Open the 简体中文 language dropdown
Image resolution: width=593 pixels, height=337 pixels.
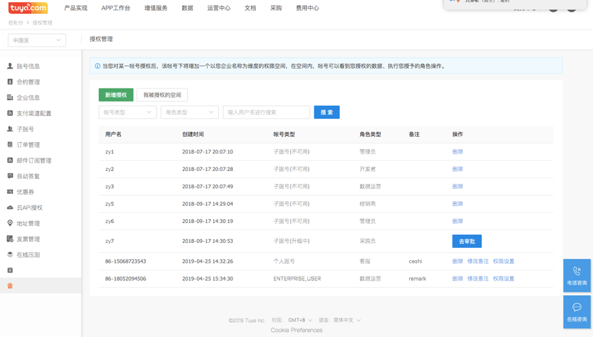coord(347,320)
